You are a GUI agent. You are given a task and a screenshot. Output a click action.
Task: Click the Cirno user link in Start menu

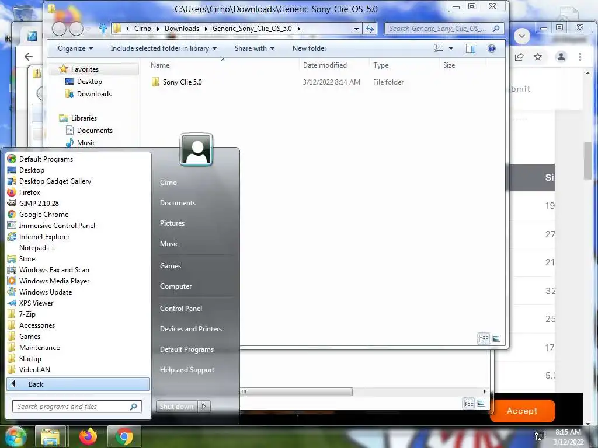[x=168, y=183]
